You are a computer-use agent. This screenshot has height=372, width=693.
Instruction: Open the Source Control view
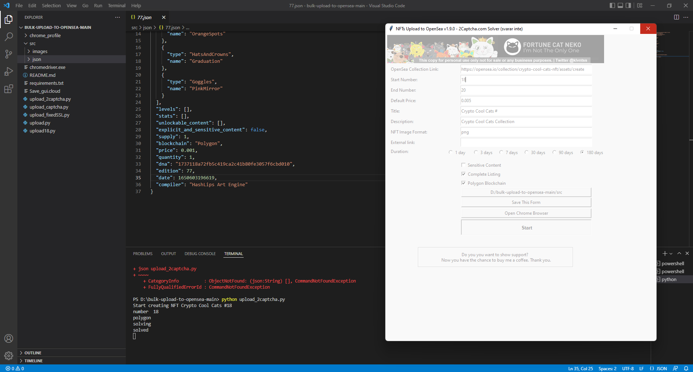(x=9, y=54)
